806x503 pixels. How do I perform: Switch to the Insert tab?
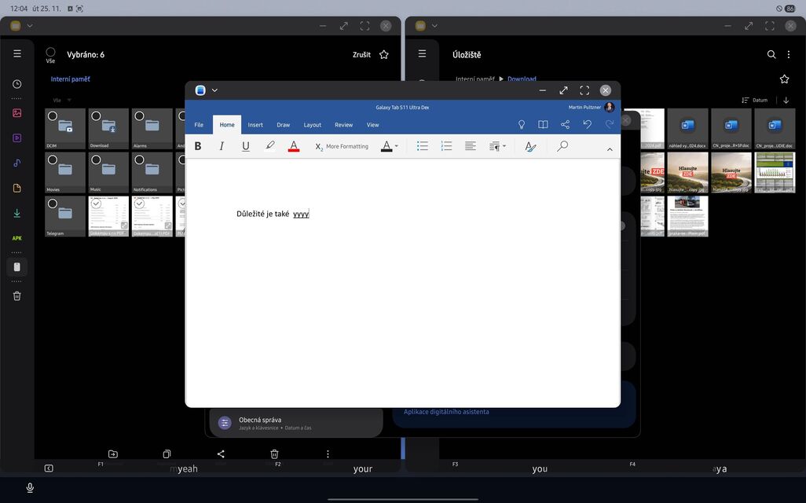(255, 125)
